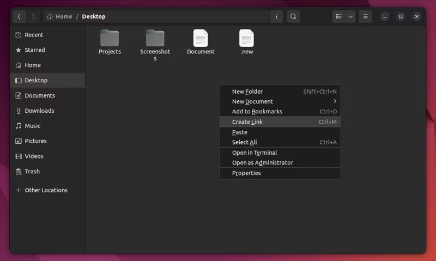Choose New Folder from context menu
436x261 pixels.
[x=280, y=92]
